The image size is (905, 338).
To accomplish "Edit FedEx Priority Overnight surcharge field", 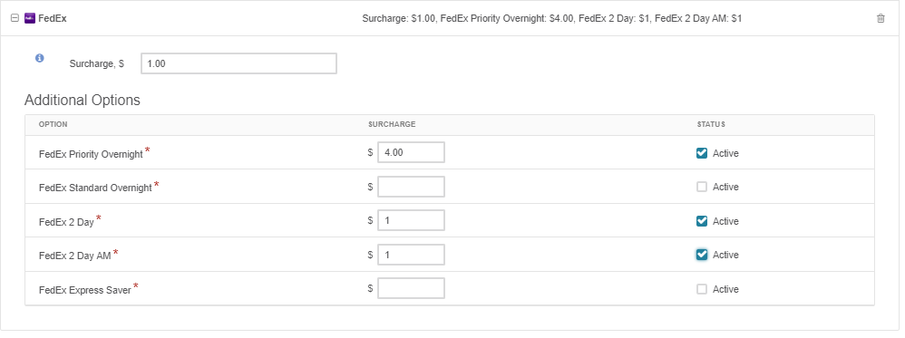I will pyautogui.click(x=411, y=152).
